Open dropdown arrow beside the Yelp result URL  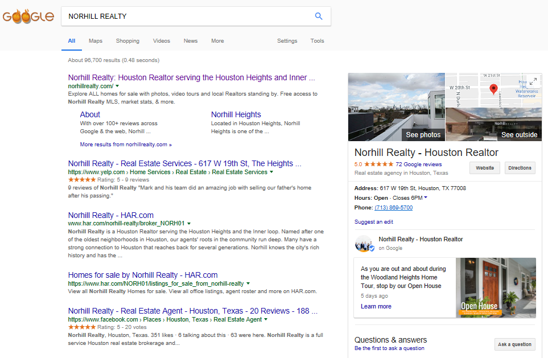coord(271,172)
